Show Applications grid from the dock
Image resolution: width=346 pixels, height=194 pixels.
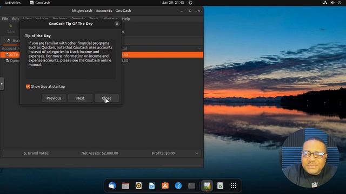(x=234, y=185)
